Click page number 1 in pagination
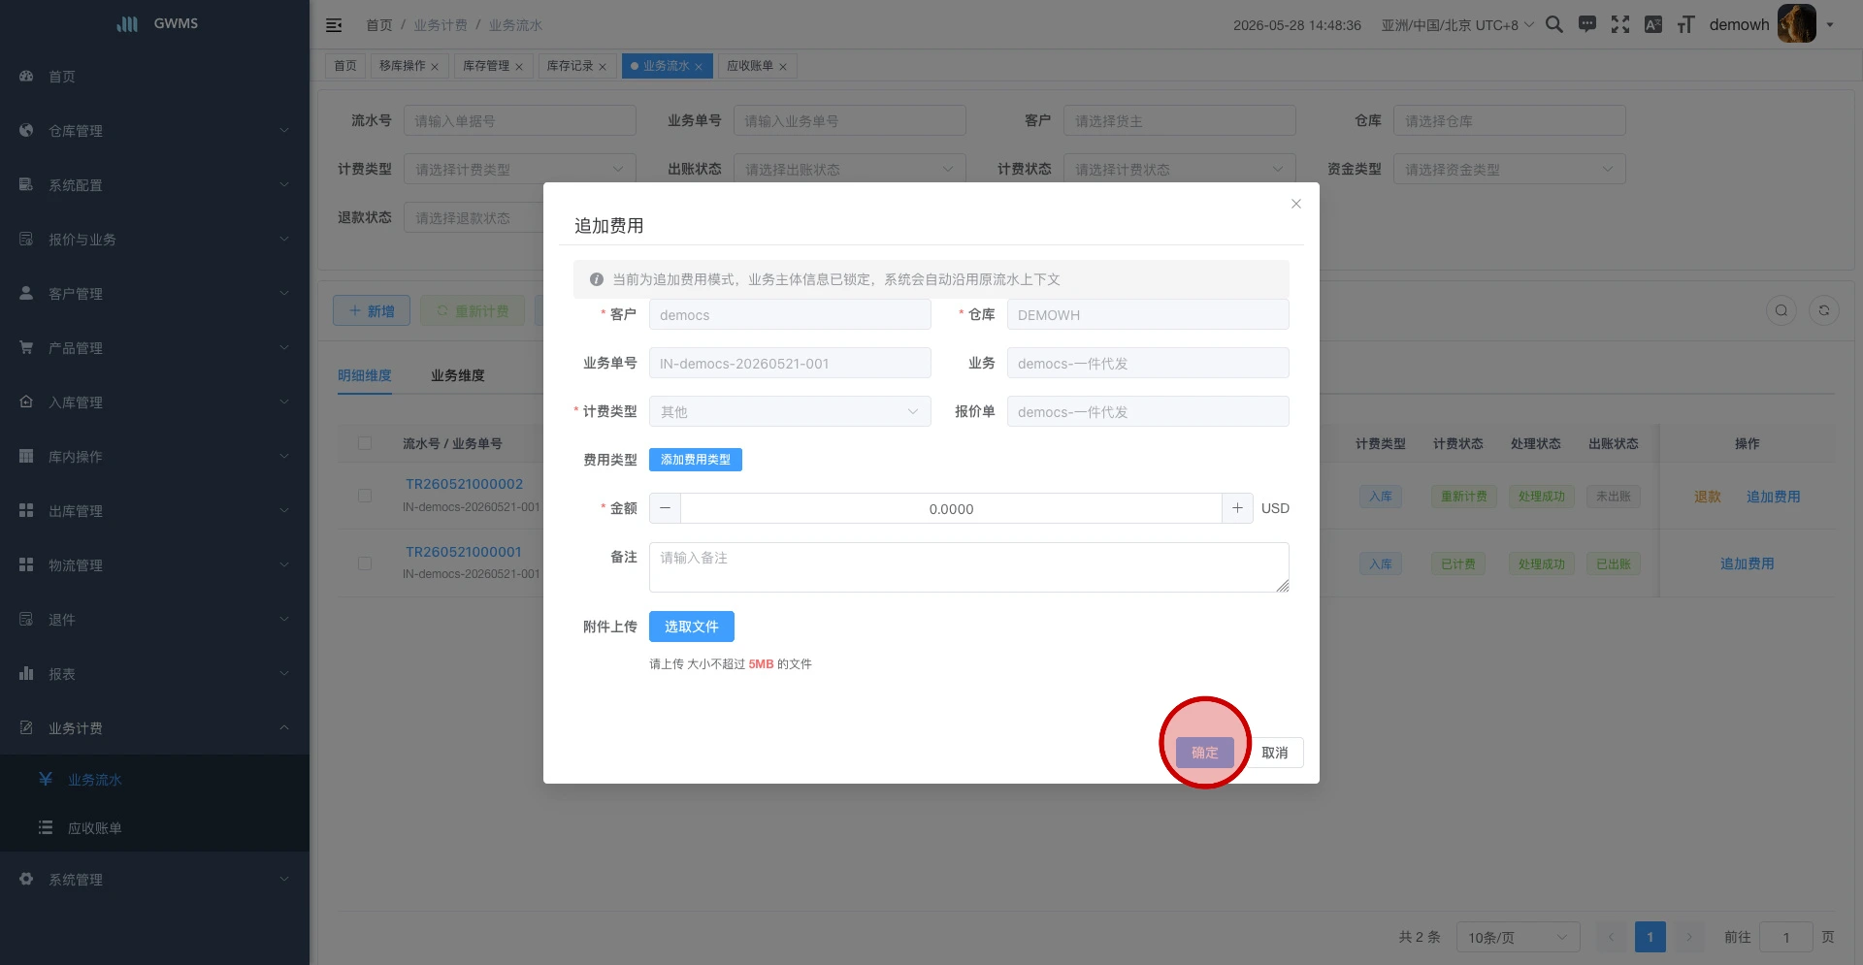The image size is (1863, 965). pos(1651,937)
